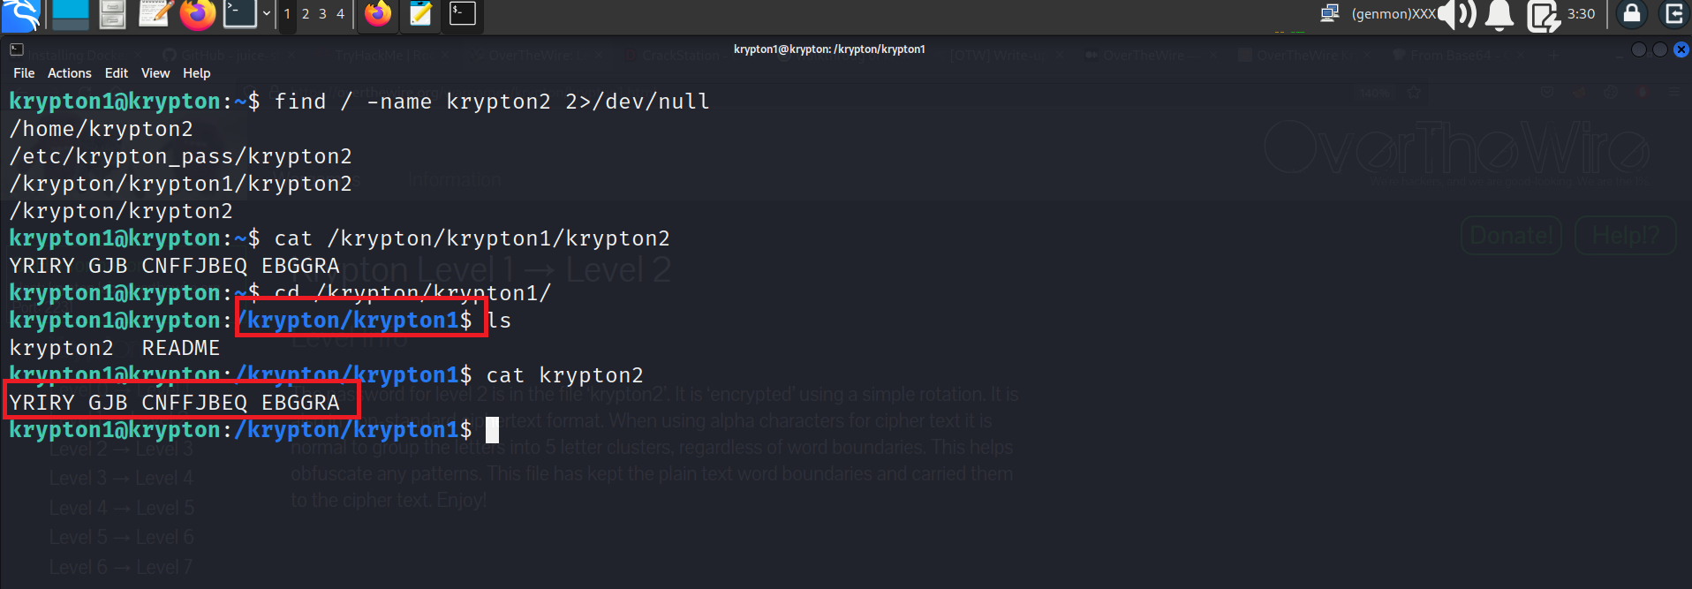Switch to the running terminal taskbar window
The image size is (1692, 589).
pyautogui.click(x=463, y=14)
